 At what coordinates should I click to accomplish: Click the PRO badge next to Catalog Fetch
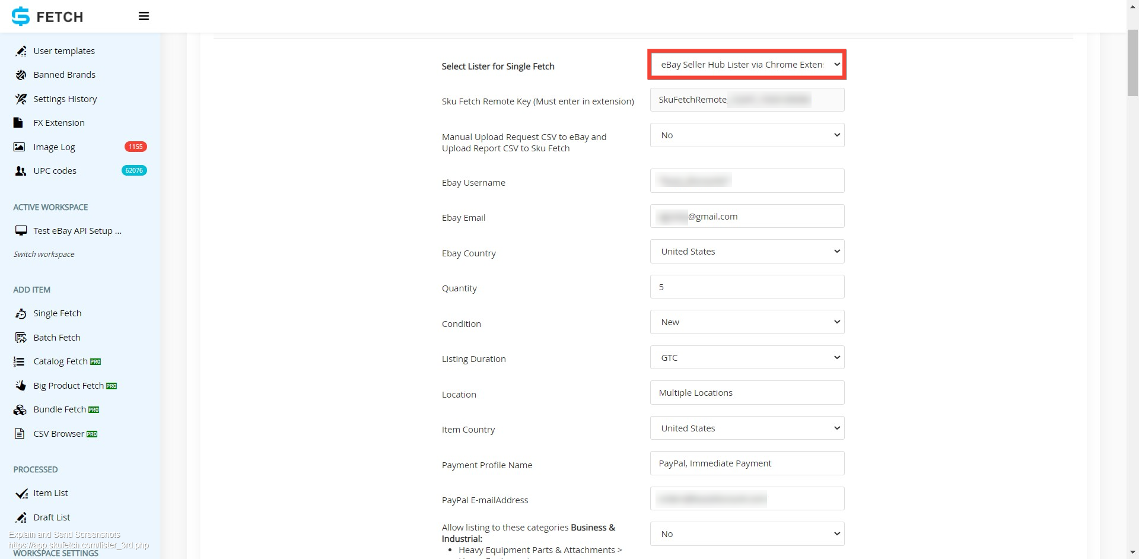click(96, 361)
